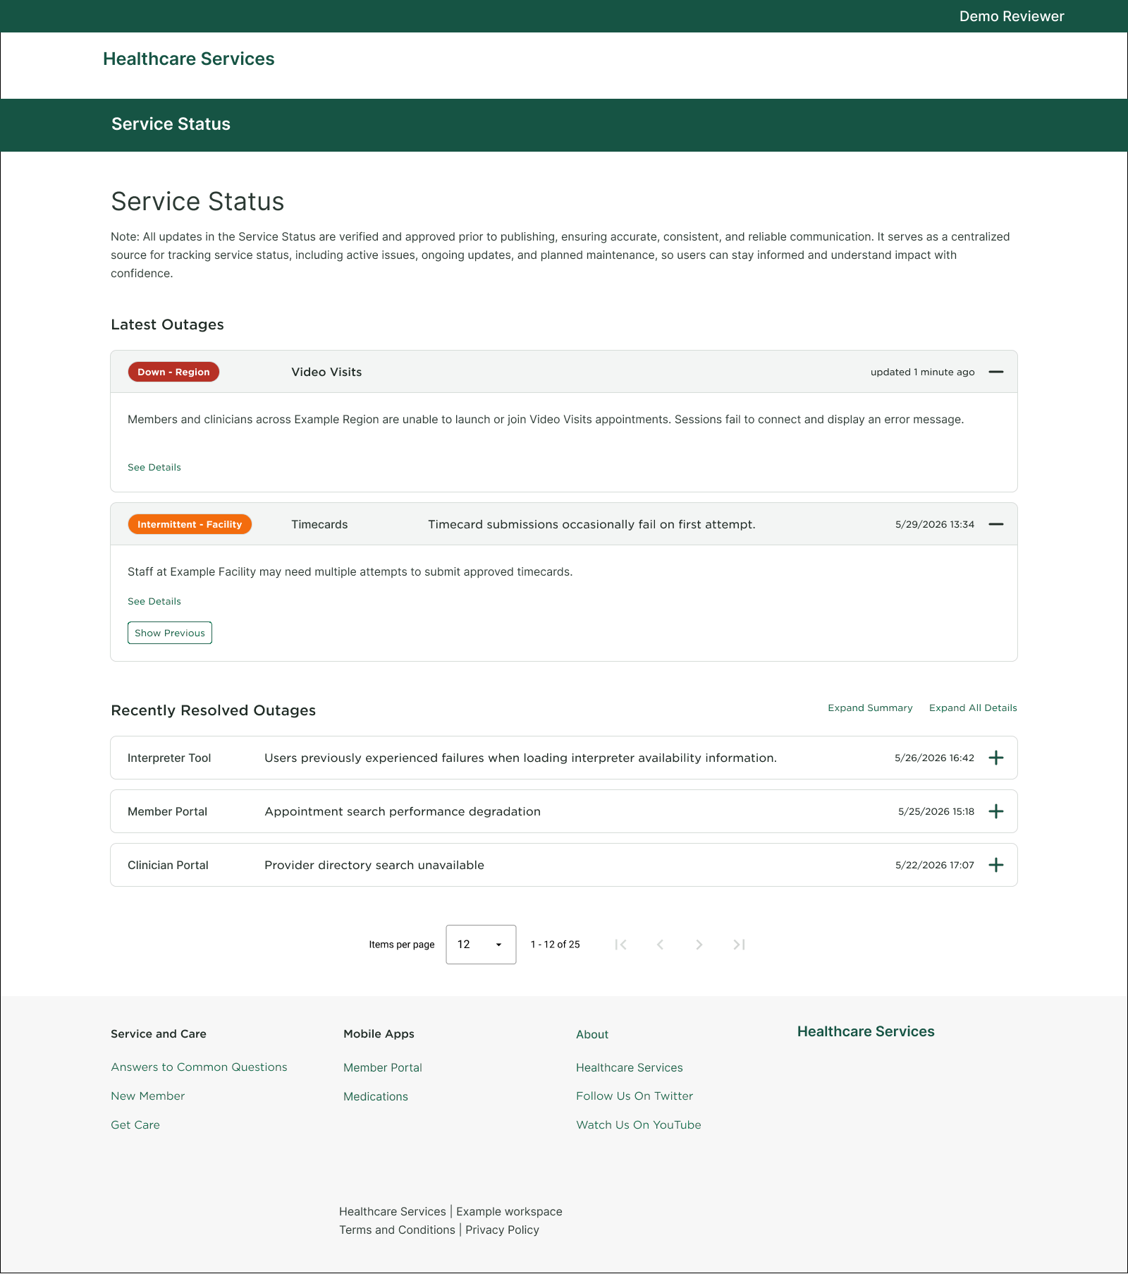Open Answers to Common Questions footer link
Image resolution: width=1128 pixels, height=1274 pixels.
pos(199,1067)
